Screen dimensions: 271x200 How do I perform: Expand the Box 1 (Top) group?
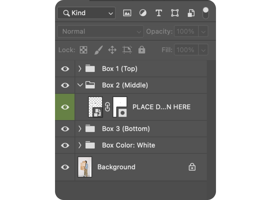[79, 69]
